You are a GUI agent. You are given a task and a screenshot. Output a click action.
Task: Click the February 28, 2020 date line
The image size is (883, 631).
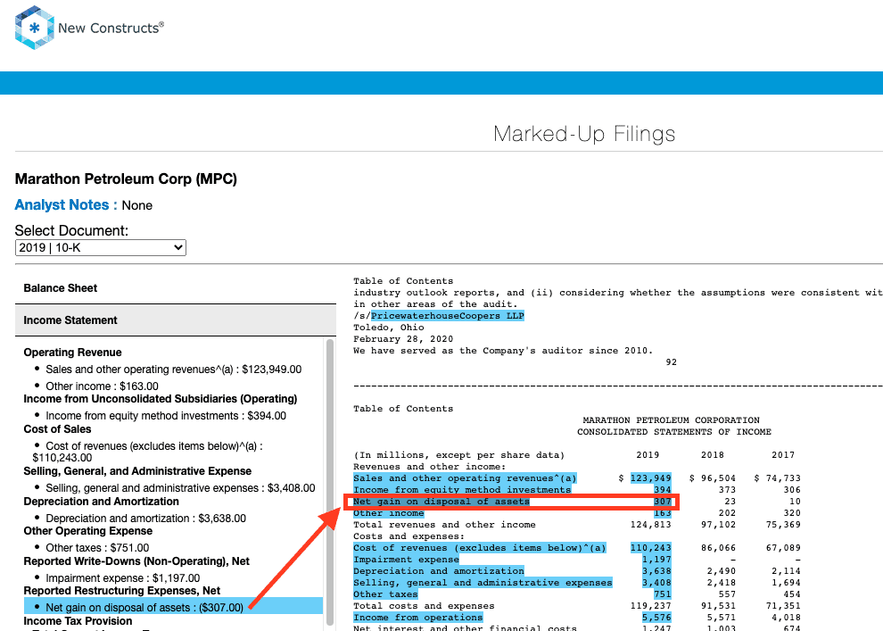403,339
